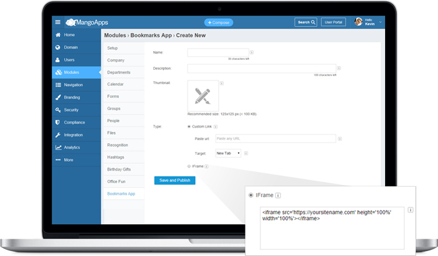
Task: Click info icon next to Description field
Action: (x=339, y=68)
